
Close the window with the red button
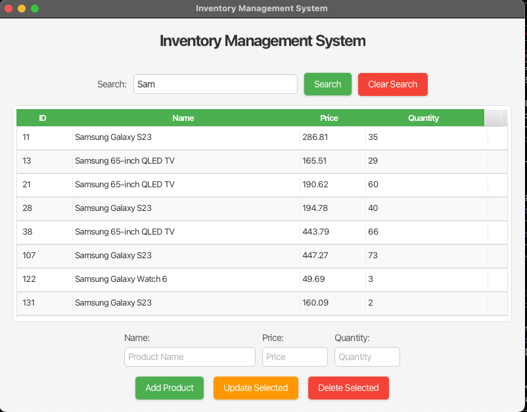point(9,9)
